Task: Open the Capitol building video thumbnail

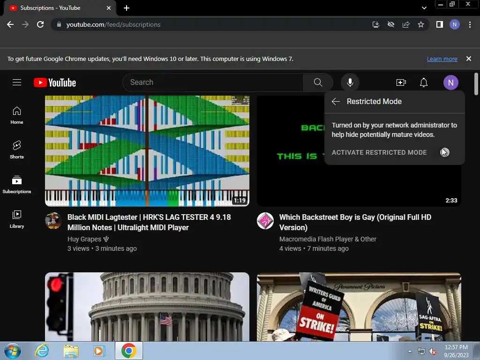Action: click(x=147, y=307)
